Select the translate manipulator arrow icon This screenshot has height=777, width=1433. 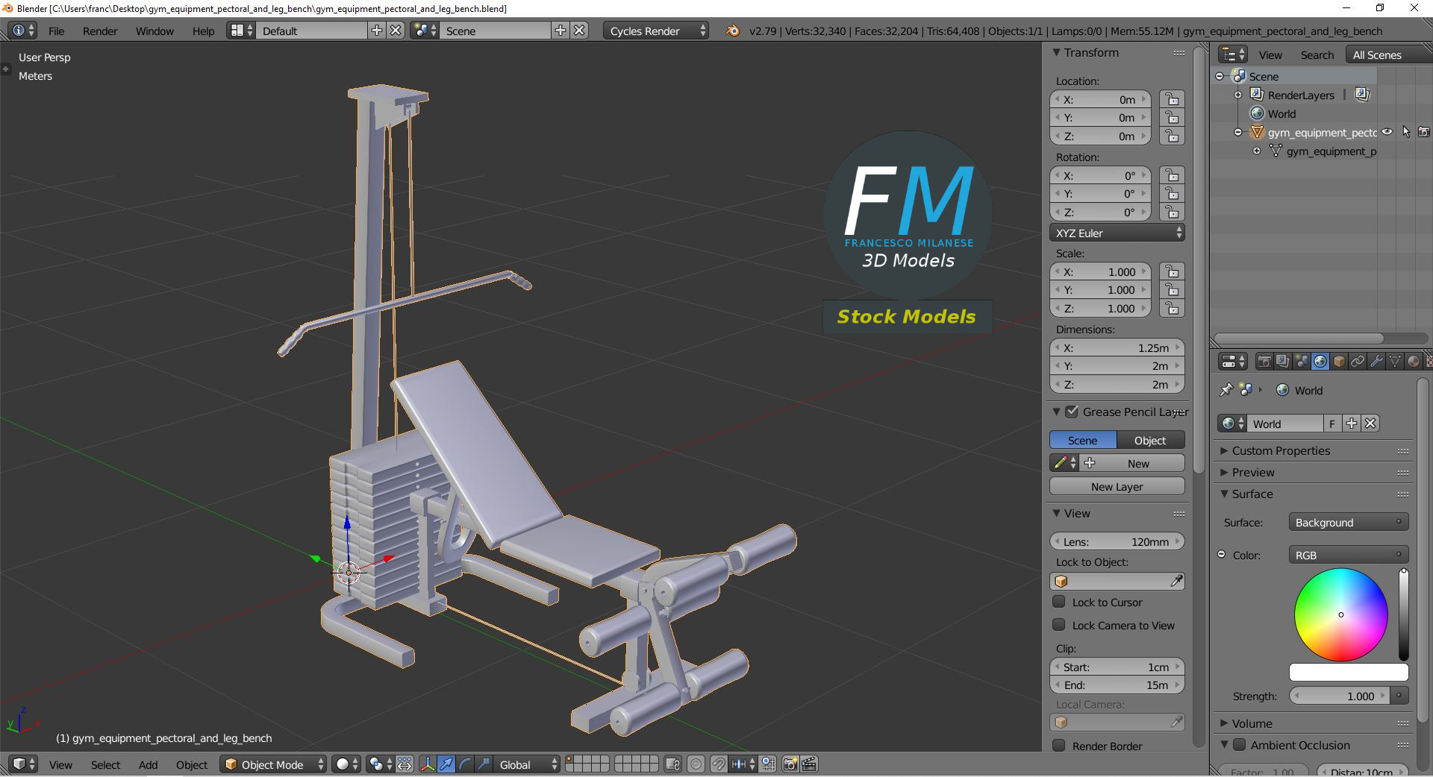[446, 764]
